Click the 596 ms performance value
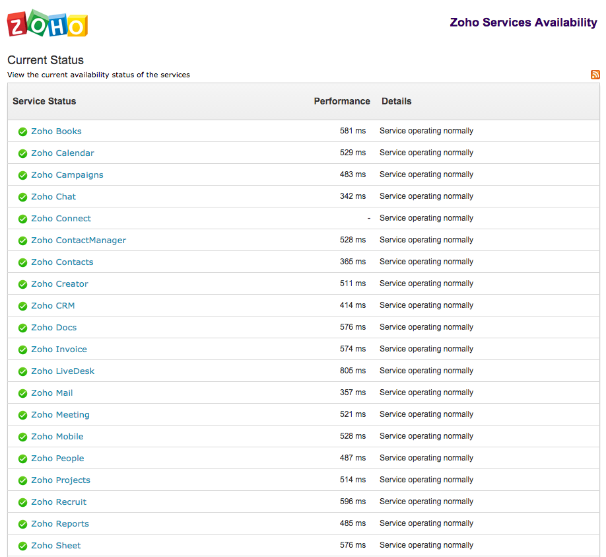The image size is (606, 557). 353,501
